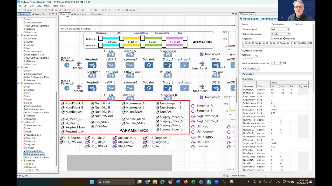332x186 pixels.
Task: Select the Infinite iterations radio button
Action: [x=244, y=58]
